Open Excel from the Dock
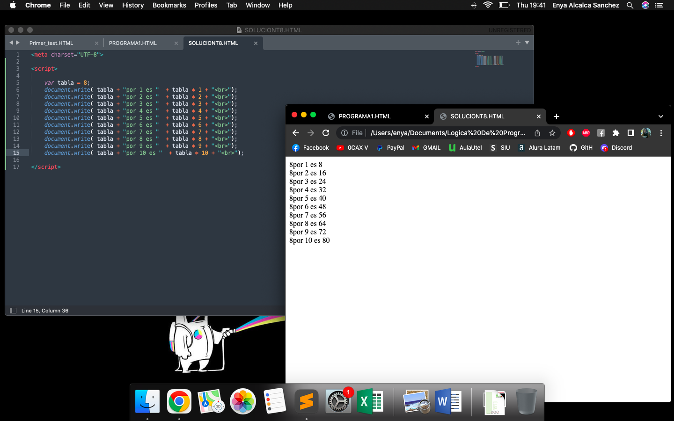This screenshot has height=421, width=674. pyautogui.click(x=370, y=401)
